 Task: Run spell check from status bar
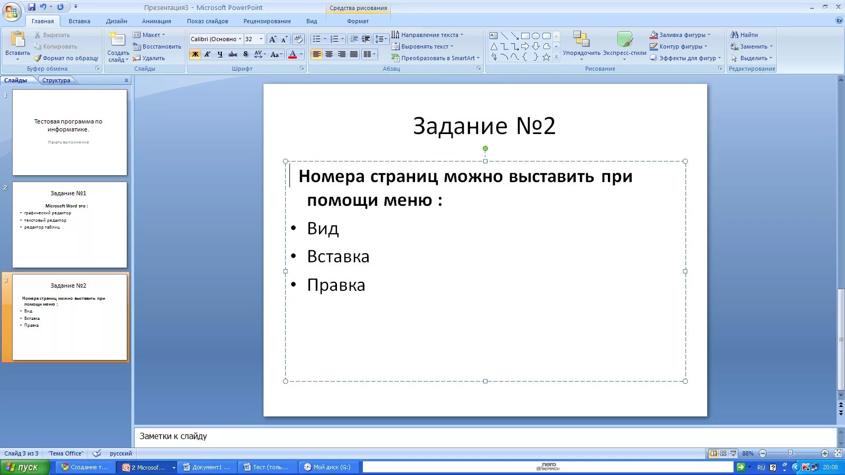(x=97, y=453)
